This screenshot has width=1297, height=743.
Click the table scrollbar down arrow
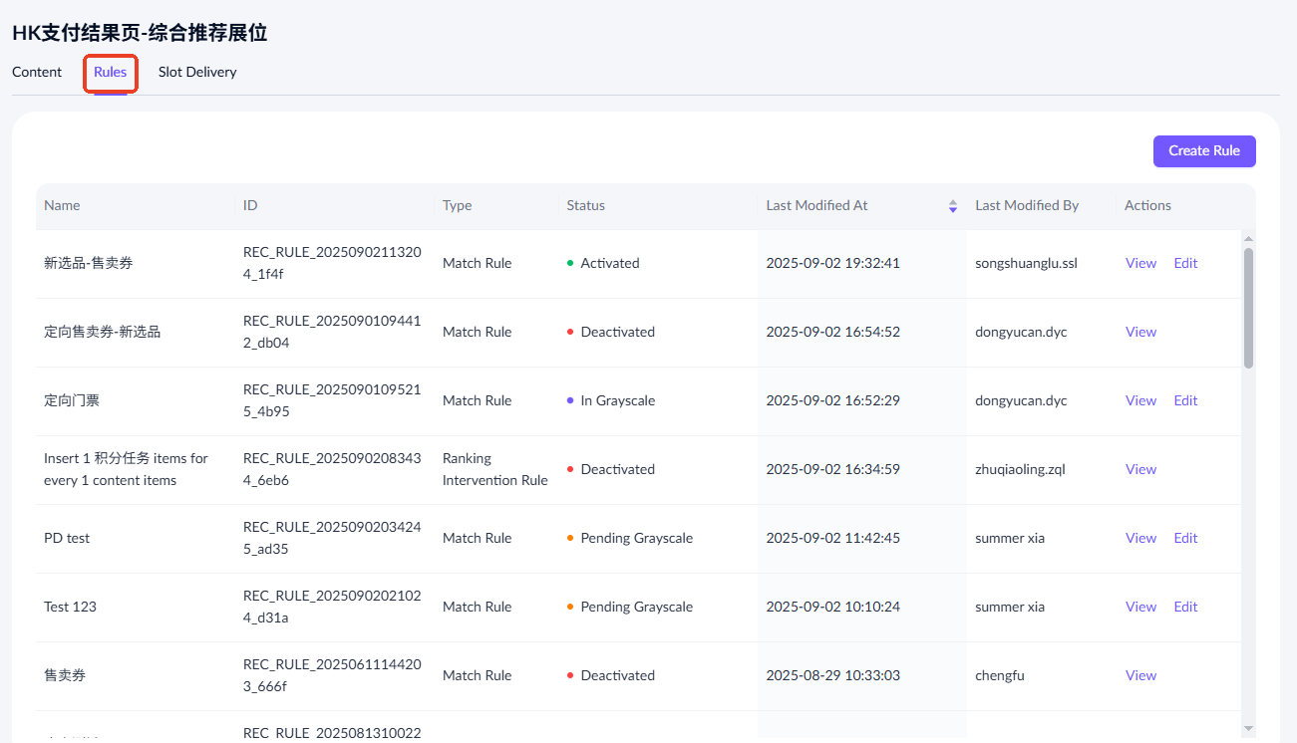coord(1248,729)
